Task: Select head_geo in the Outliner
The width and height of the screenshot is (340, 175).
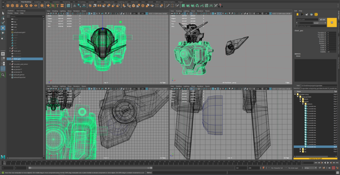Action: pos(17,51)
